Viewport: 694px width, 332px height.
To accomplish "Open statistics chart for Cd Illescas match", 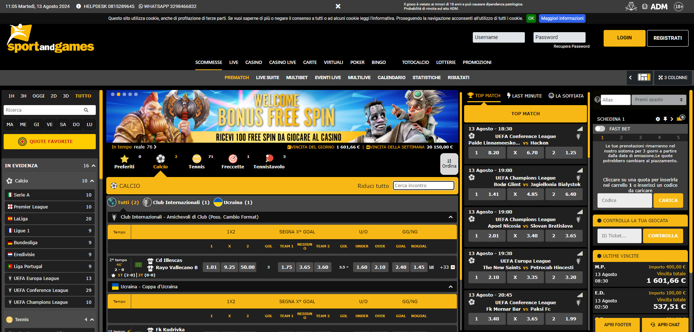I will click(x=432, y=267).
